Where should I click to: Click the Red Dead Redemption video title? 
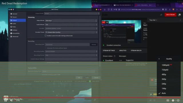click(14, 3)
